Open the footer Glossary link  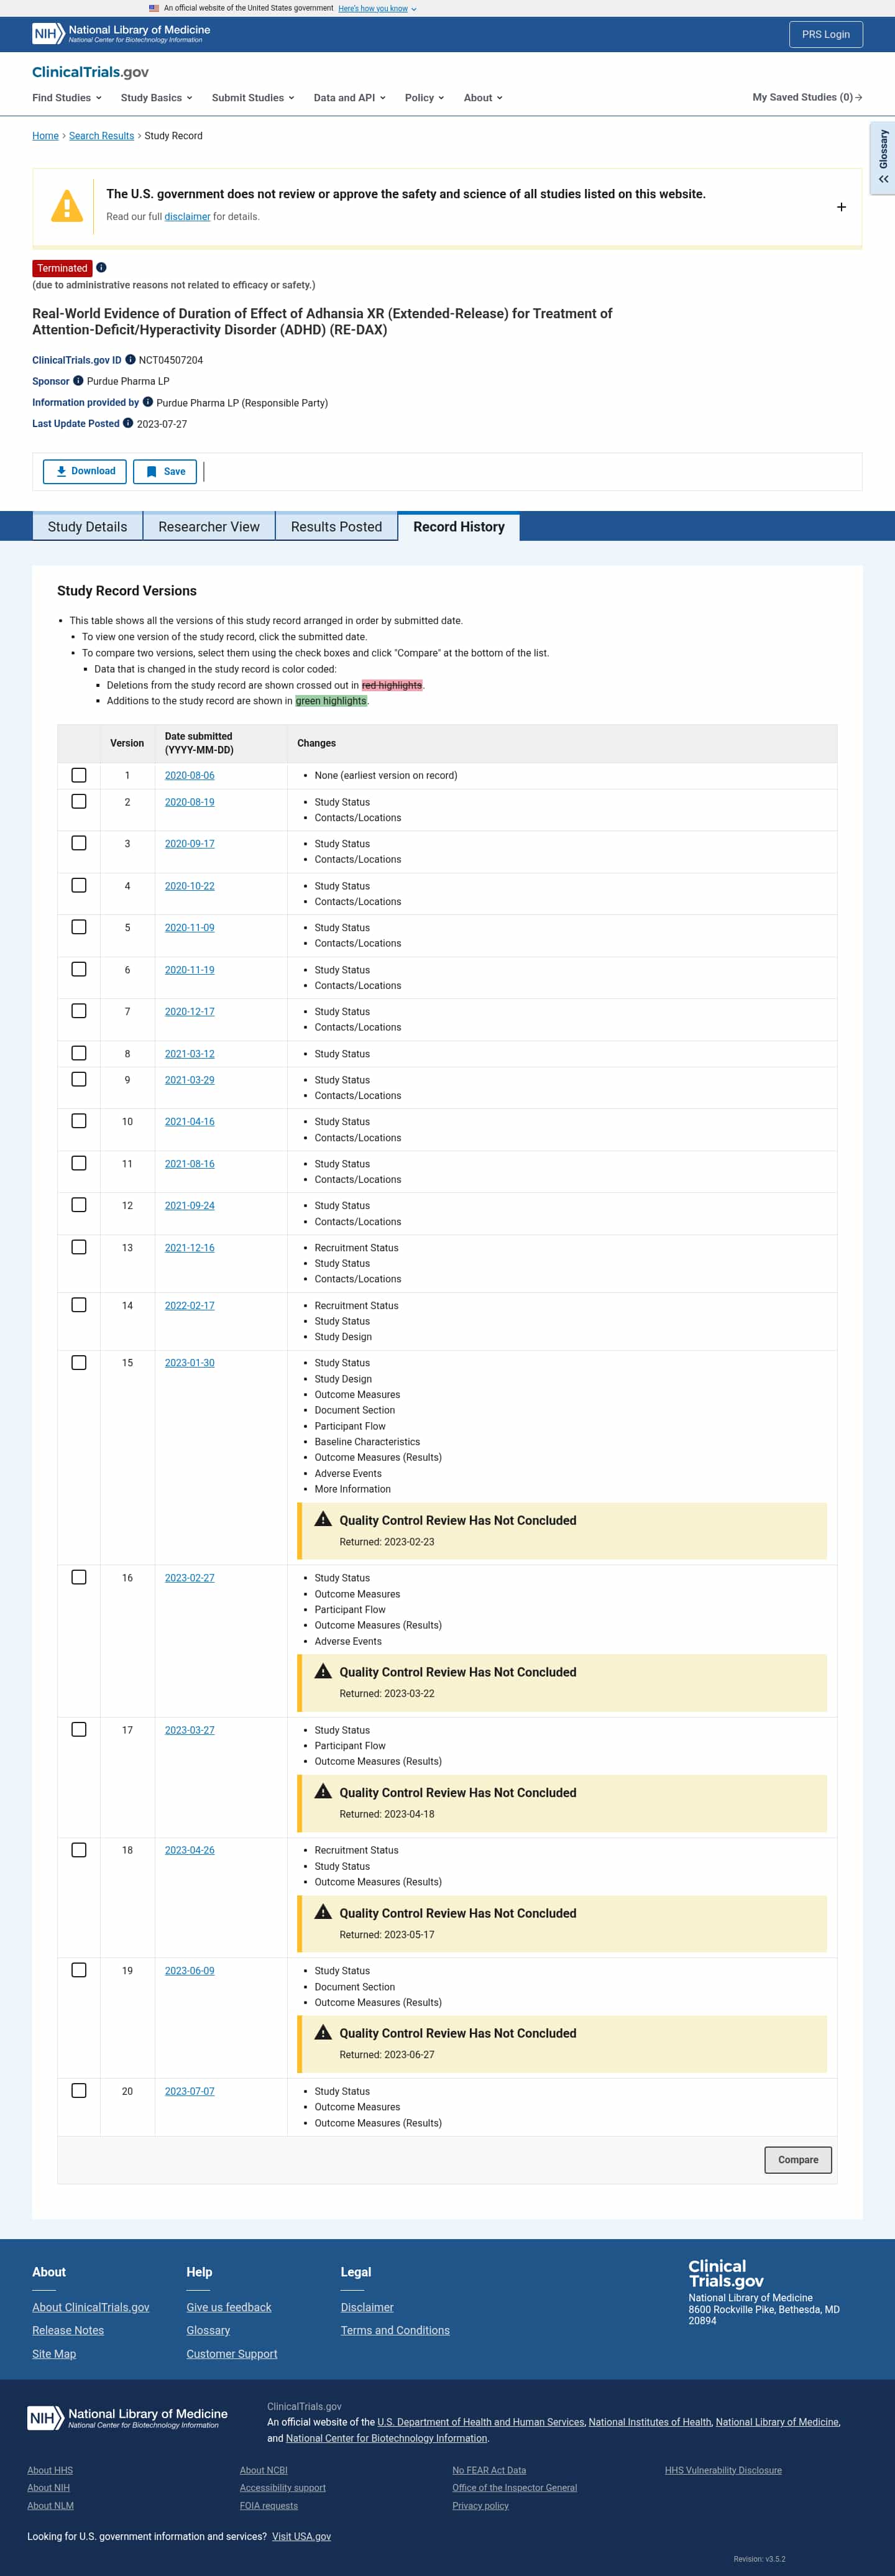208,2330
